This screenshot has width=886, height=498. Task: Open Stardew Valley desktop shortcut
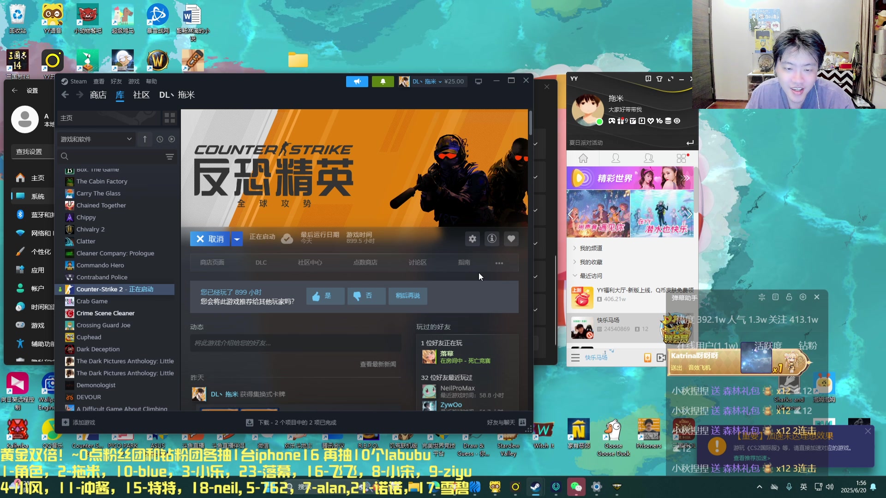tap(508, 437)
